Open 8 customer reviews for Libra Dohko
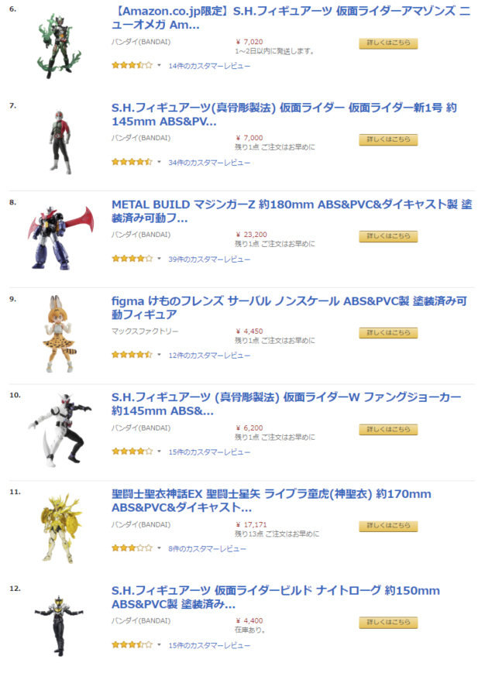478x673 pixels. pos(207,548)
